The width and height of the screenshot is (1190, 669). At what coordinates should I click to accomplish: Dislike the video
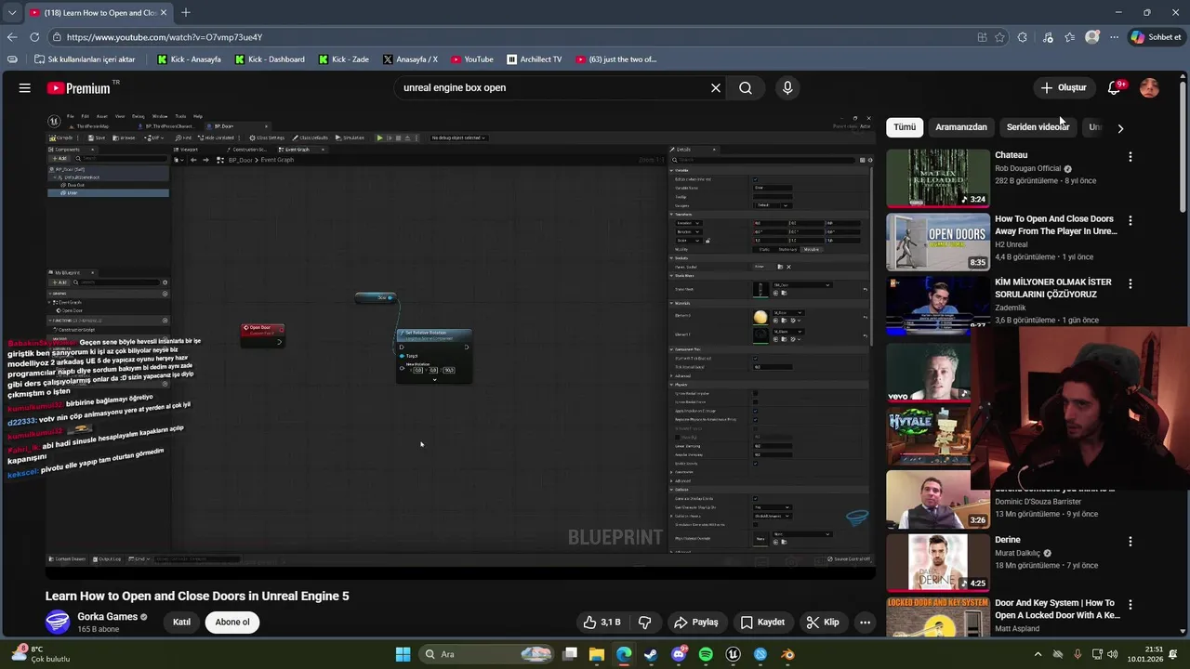point(644,622)
